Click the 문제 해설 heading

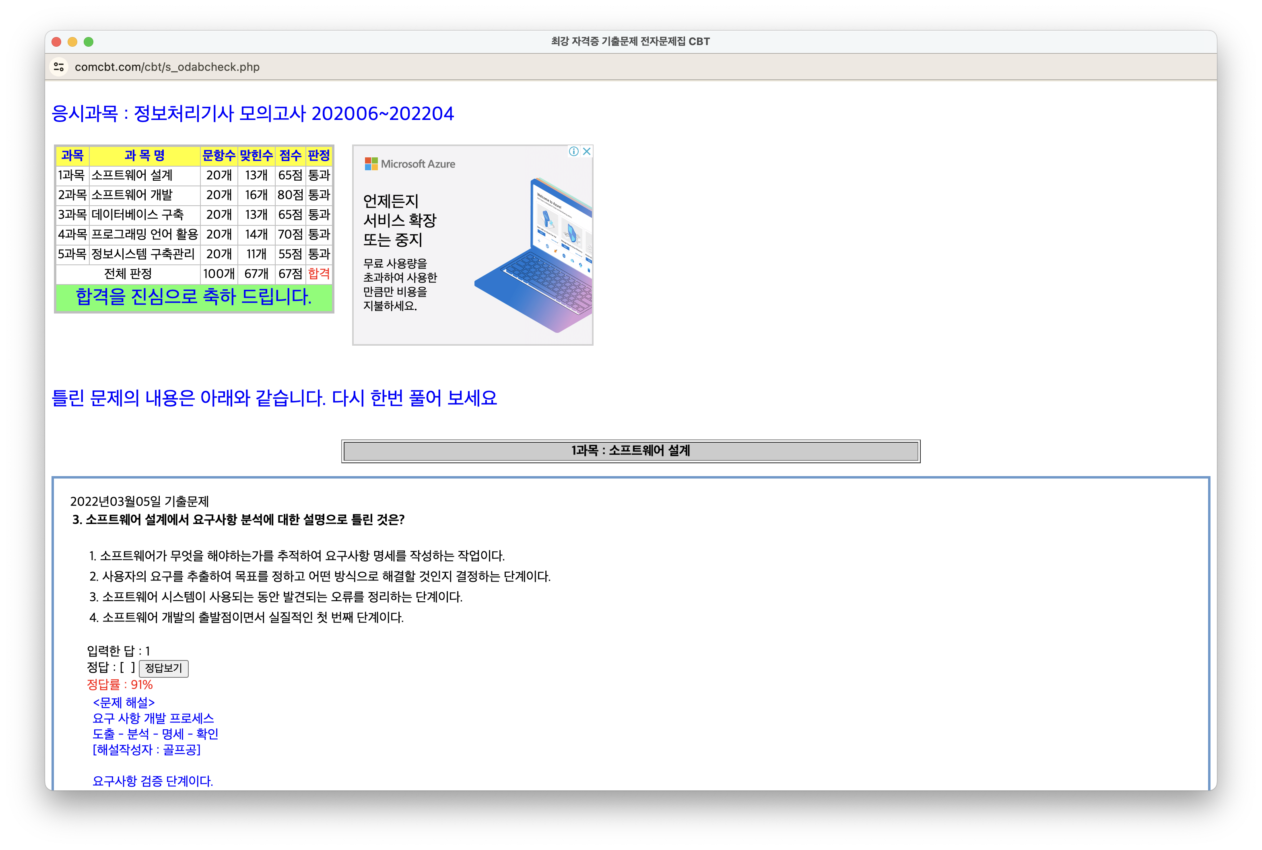coord(124,703)
